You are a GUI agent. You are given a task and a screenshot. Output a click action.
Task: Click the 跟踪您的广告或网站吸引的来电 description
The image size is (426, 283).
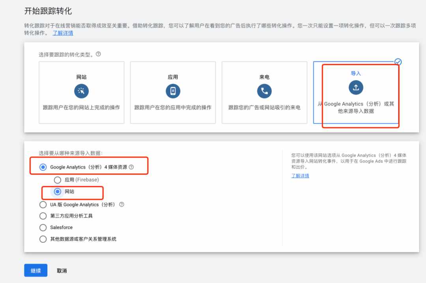(264, 108)
